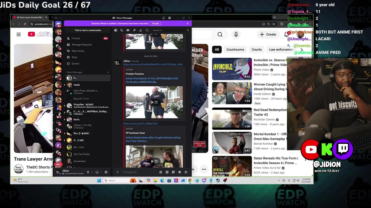The width and height of the screenshot is (371, 208).
Task: Open YouTube hamburger guide menu
Action: 19,34
